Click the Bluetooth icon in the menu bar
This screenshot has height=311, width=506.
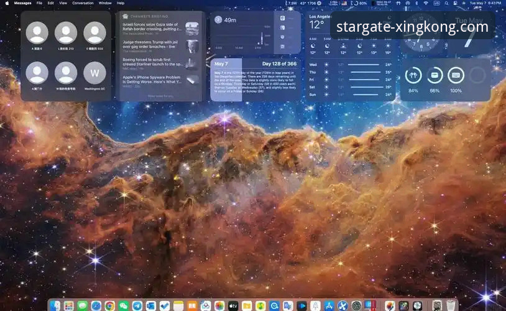(416, 3)
